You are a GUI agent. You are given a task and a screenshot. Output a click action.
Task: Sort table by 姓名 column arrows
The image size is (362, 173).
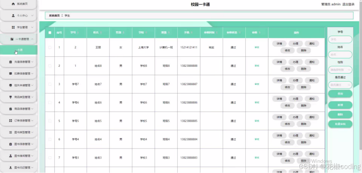pyautogui.click(x=101, y=33)
